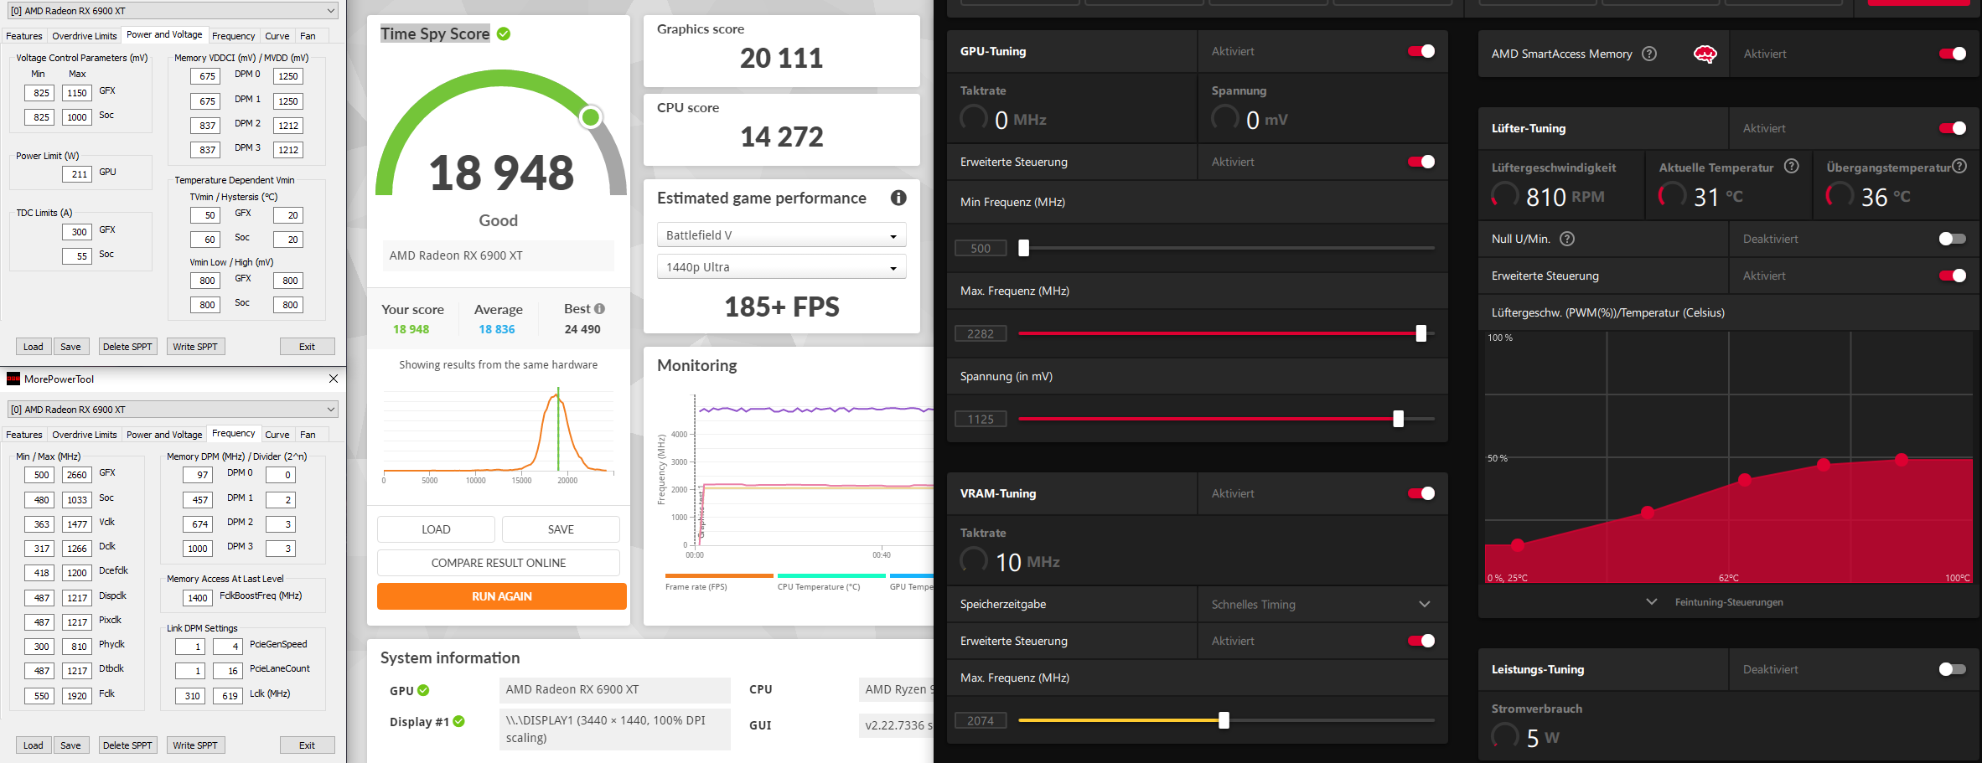Open Fan tab in lower MorePowerTool window
1982x763 pixels.
pos(308,435)
